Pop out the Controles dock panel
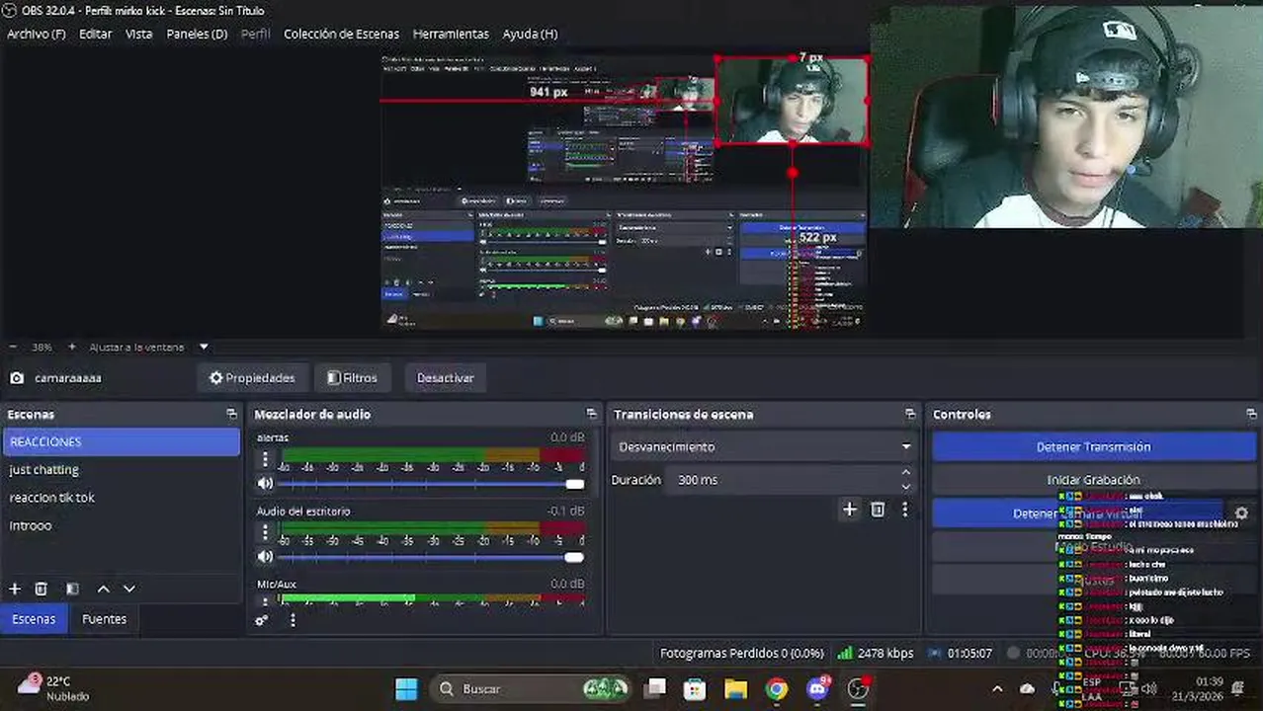Image resolution: width=1263 pixels, height=711 pixels. click(1251, 414)
